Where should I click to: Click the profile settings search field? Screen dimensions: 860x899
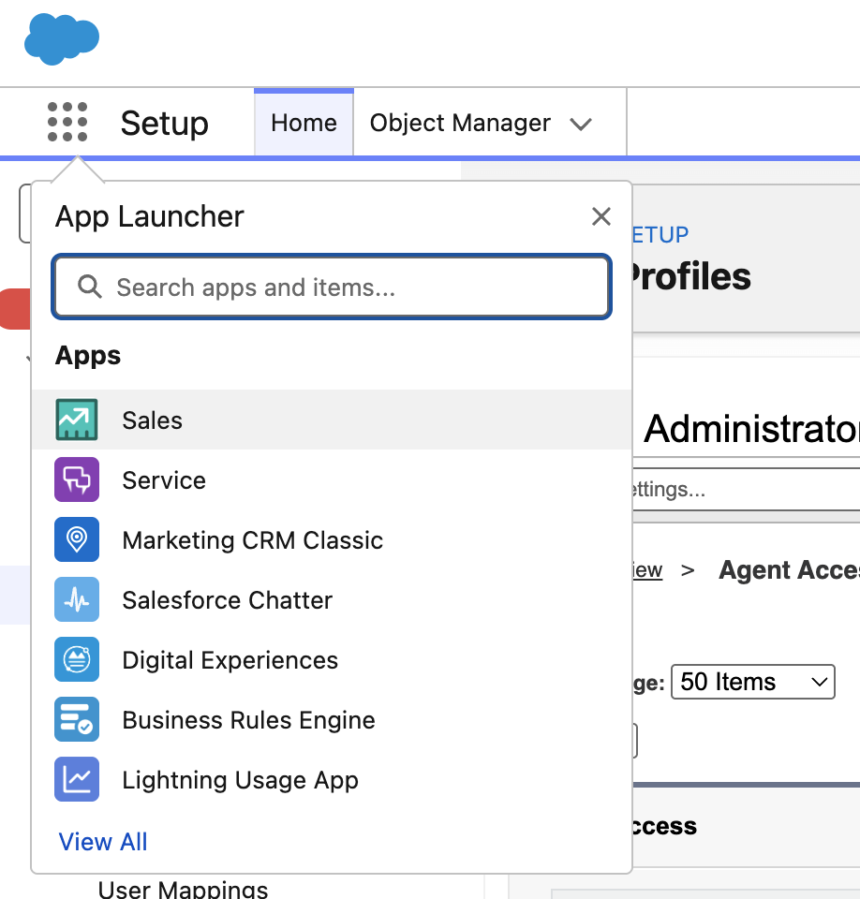click(x=746, y=489)
